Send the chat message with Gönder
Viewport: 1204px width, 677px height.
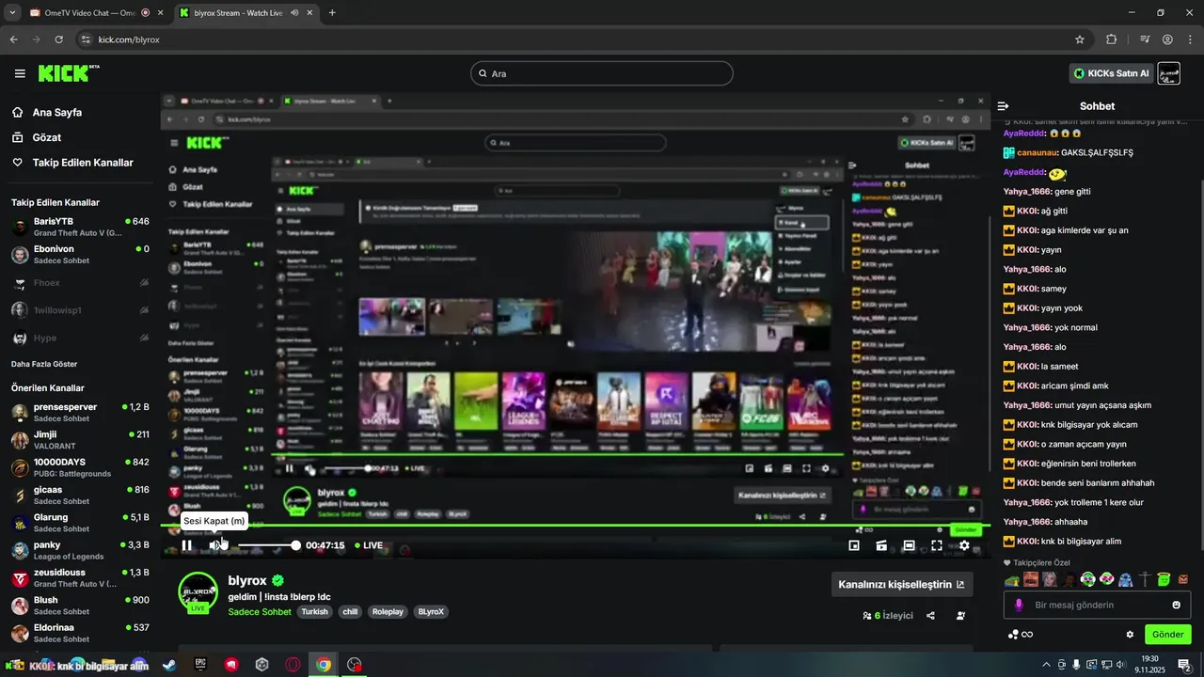[x=1167, y=635]
